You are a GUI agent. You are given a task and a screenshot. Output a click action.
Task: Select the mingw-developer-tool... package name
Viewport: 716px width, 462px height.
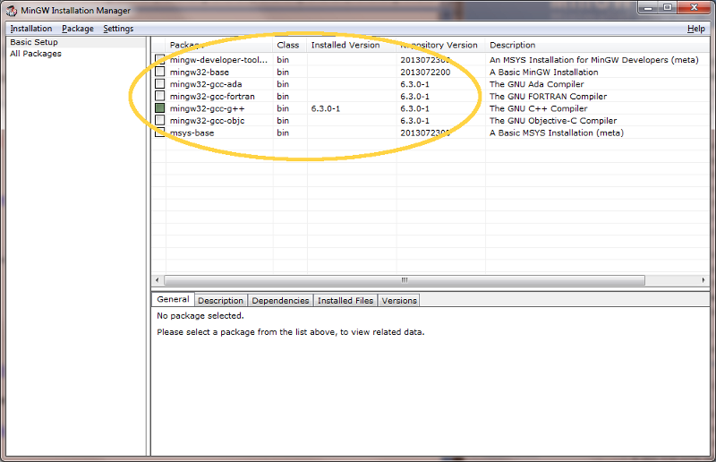218,60
